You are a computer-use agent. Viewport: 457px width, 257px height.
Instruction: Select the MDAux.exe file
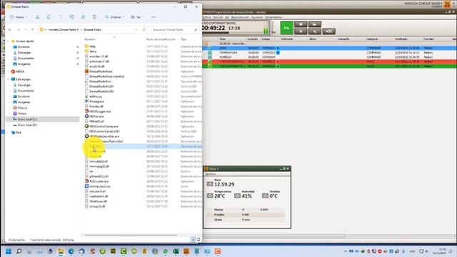(96, 116)
